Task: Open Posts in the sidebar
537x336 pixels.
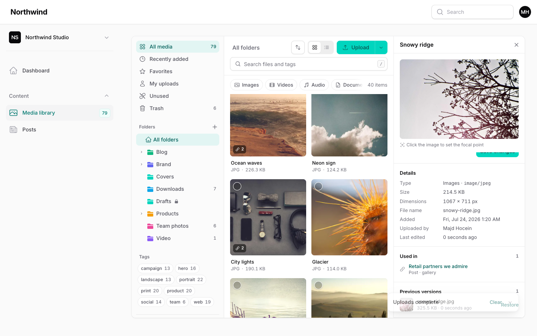Action: click(60, 130)
